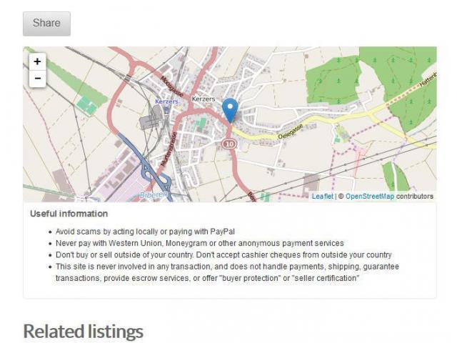Click the black Kerzers town label
The height and width of the screenshot is (343, 457).
(204, 99)
